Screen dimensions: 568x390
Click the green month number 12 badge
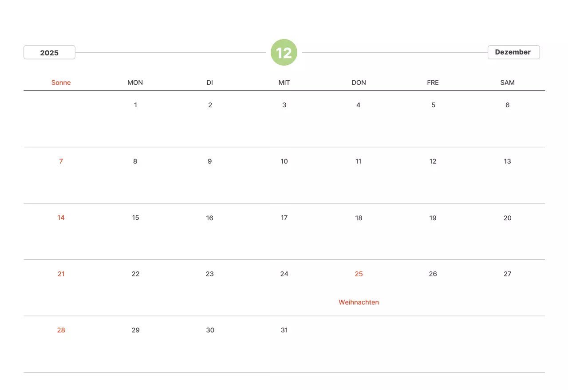point(284,52)
